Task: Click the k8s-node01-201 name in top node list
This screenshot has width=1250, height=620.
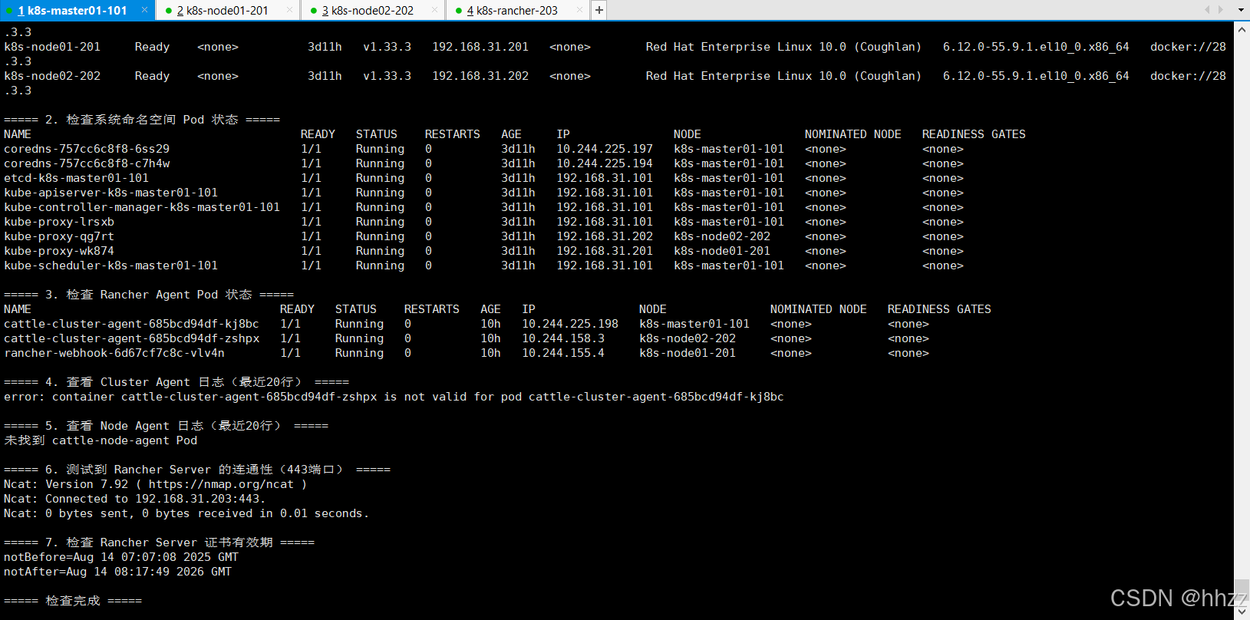Action: coord(52,47)
